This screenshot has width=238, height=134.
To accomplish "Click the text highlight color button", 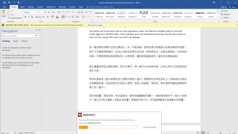I will click(x=52, y=17).
